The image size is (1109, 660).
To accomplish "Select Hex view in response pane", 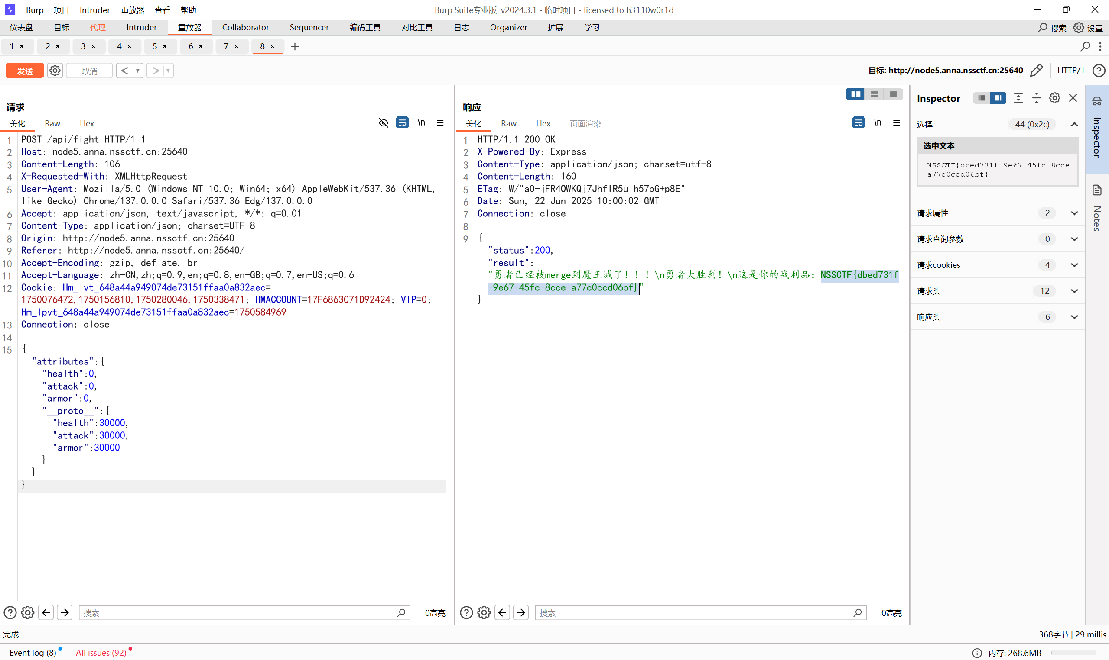I will tap(543, 123).
